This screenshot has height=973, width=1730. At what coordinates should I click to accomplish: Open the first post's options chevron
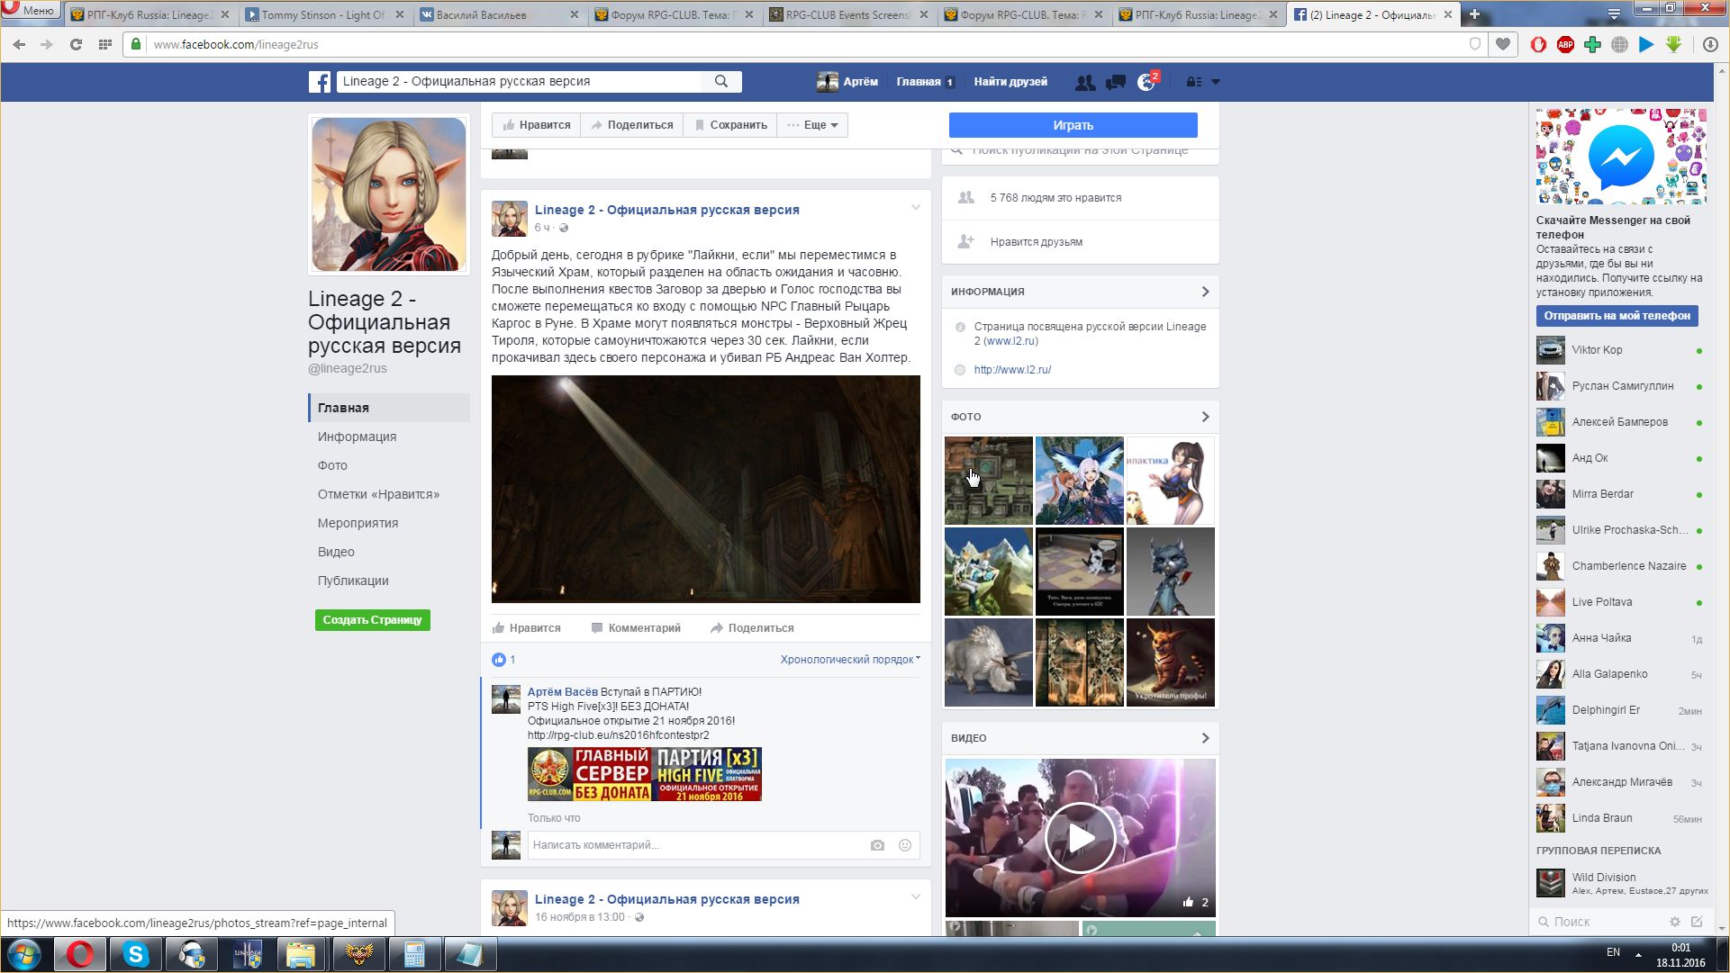pyautogui.click(x=915, y=208)
